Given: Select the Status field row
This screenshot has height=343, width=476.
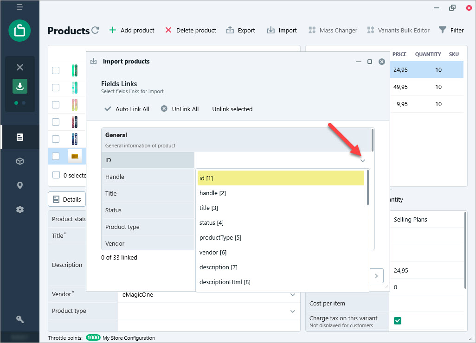Looking at the screenshot, I should [148, 210].
